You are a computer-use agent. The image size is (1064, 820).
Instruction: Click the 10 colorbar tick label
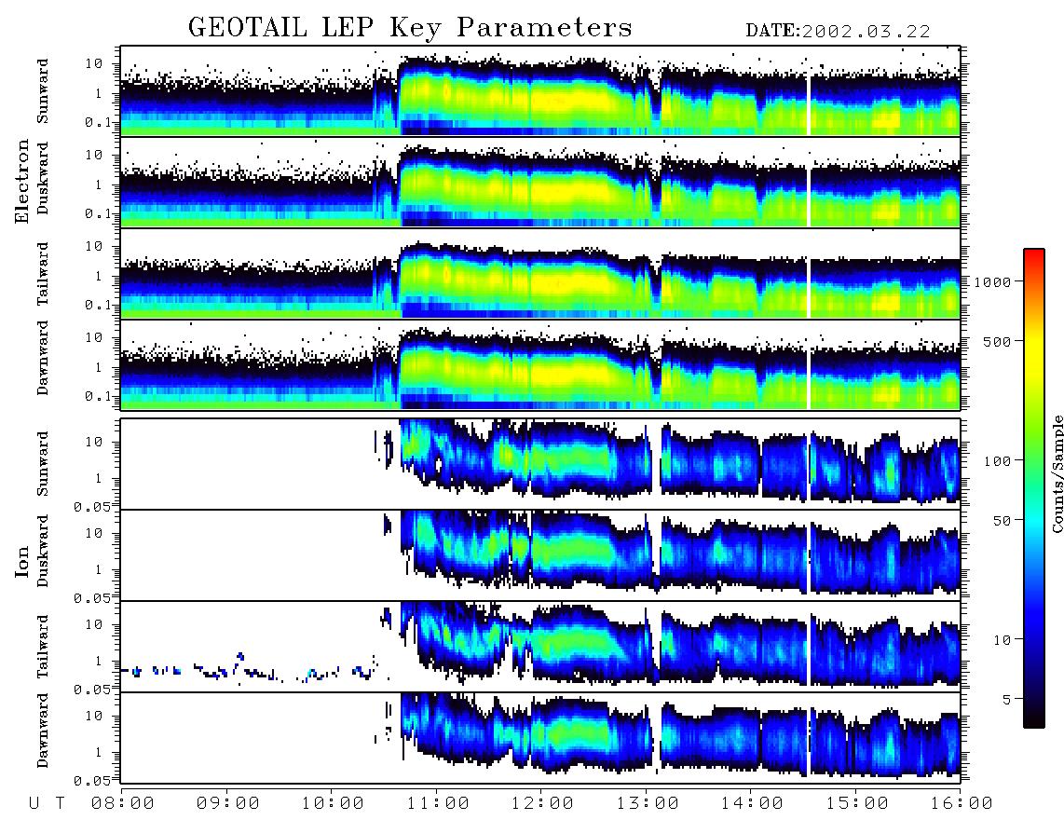pyautogui.click(x=1002, y=640)
